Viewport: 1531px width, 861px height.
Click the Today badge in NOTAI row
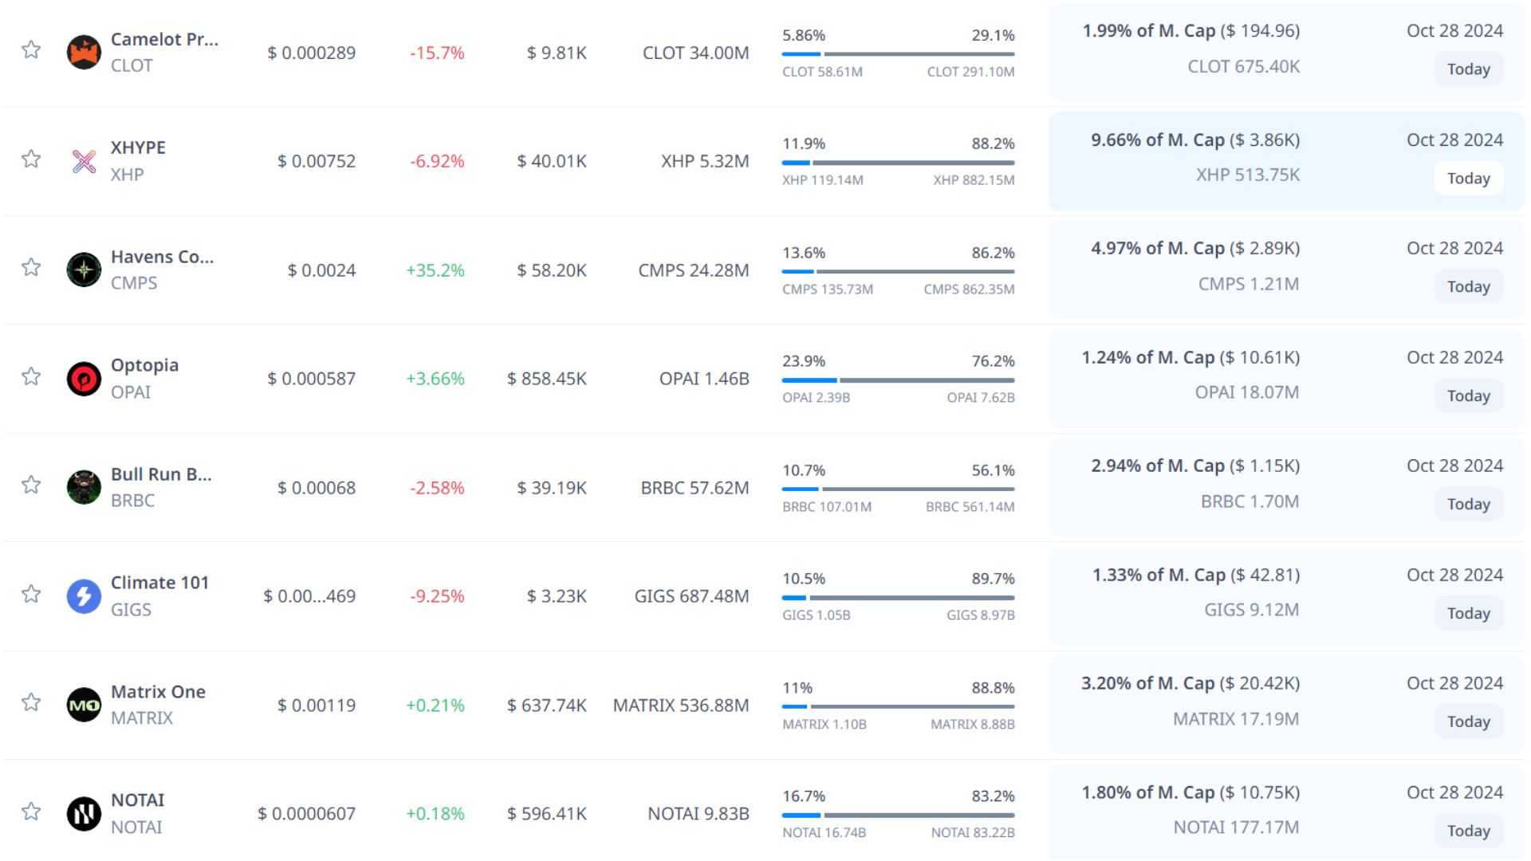click(1468, 831)
